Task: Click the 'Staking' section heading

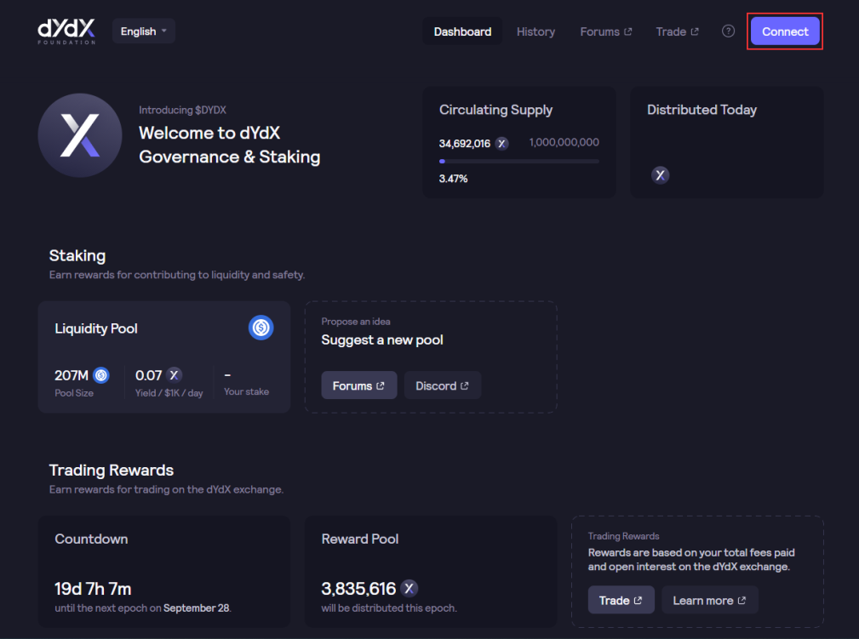Action: (77, 256)
